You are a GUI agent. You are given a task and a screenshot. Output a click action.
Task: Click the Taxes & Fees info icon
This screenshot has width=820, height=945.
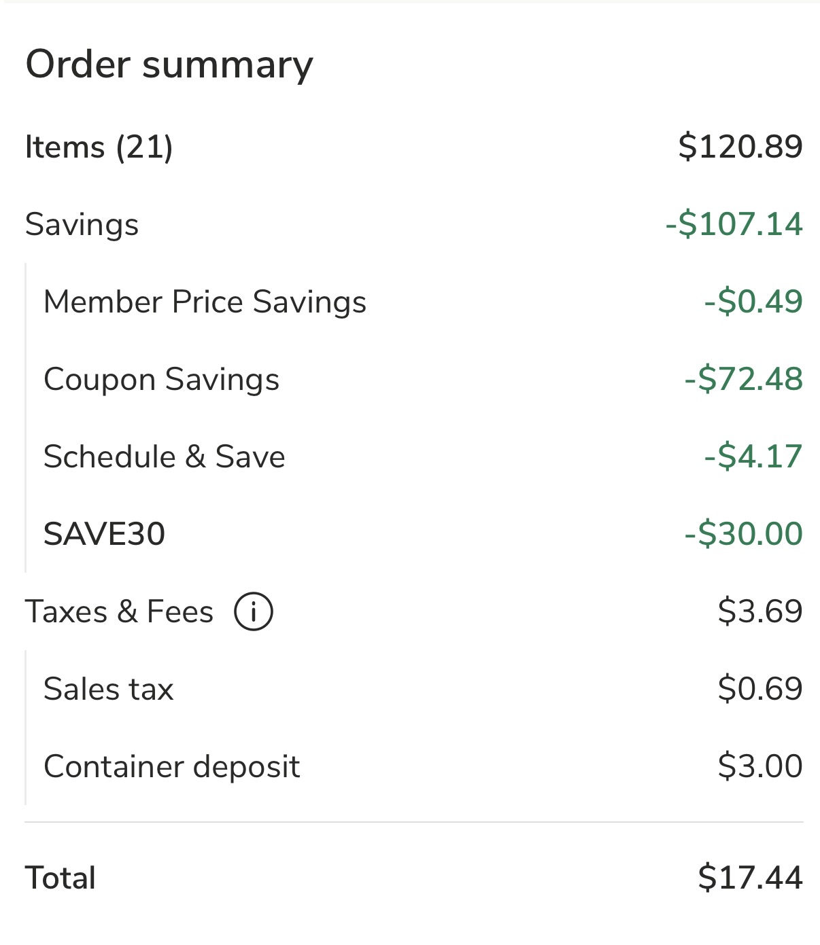tap(254, 611)
